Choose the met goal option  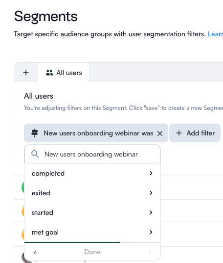coord(92,232)
